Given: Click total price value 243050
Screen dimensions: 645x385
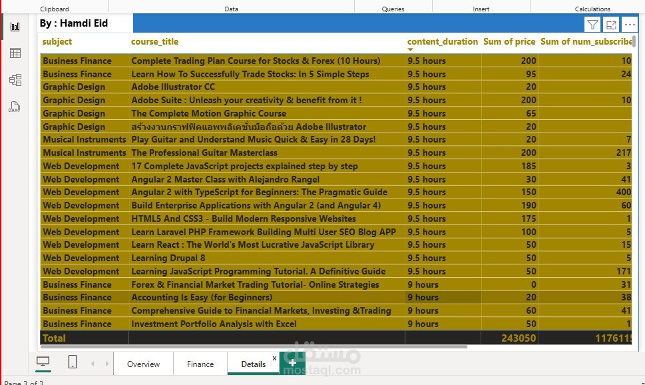Looking at the screenshot, I should 519,338.
